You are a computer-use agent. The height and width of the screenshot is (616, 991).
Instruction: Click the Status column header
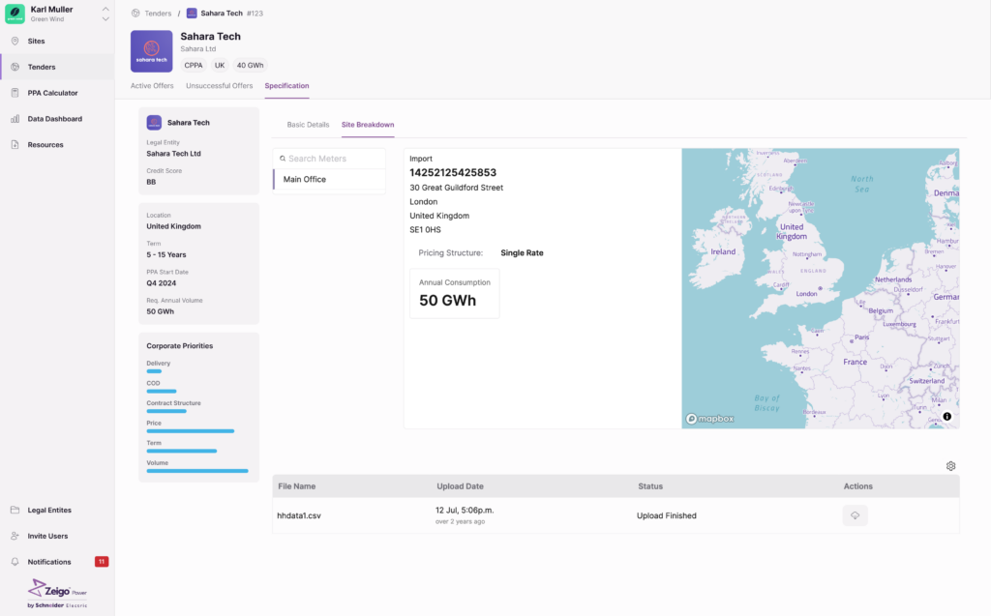point(650,486)
